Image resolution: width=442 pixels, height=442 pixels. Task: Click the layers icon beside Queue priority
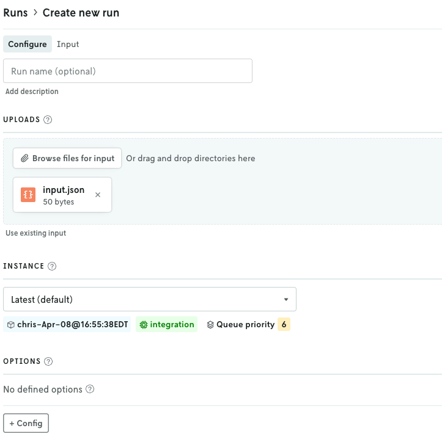pos(210,325)
